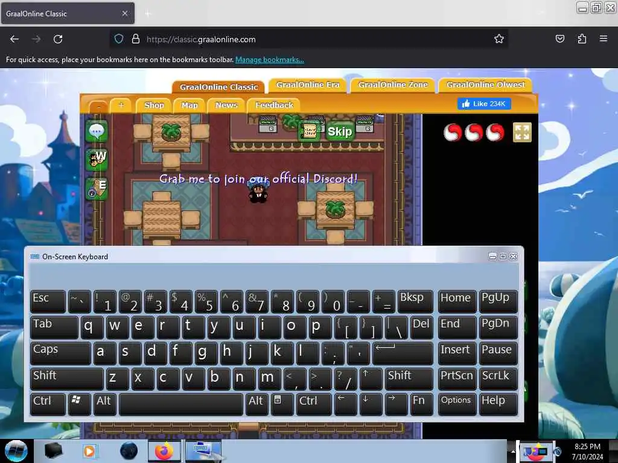Open the Windows Start orb
The height and width of the screenshot is (463, 618).
(x=16, y=451)
